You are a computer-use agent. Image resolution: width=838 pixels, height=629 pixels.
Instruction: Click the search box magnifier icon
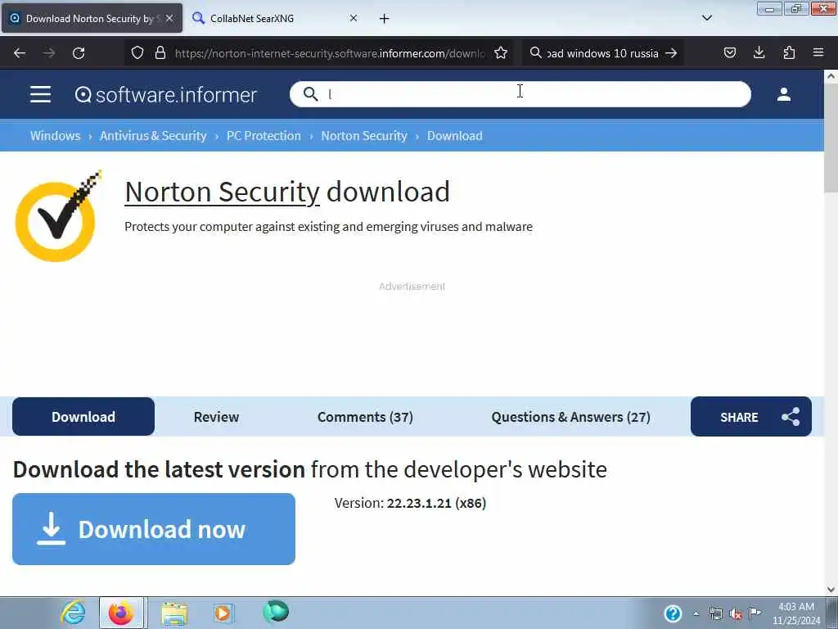pos(535,52)
